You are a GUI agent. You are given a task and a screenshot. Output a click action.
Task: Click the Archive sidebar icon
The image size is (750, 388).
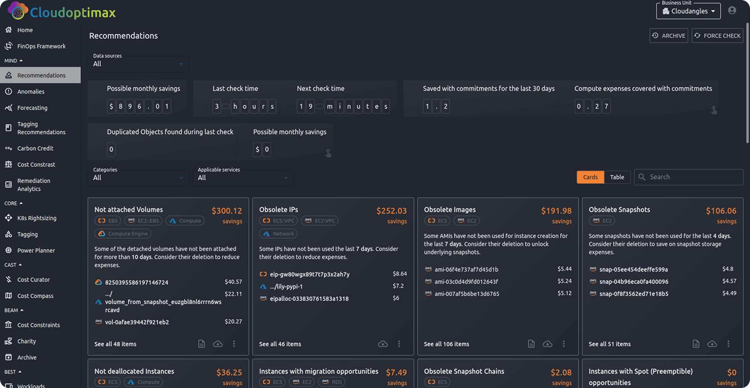(8, 357)
